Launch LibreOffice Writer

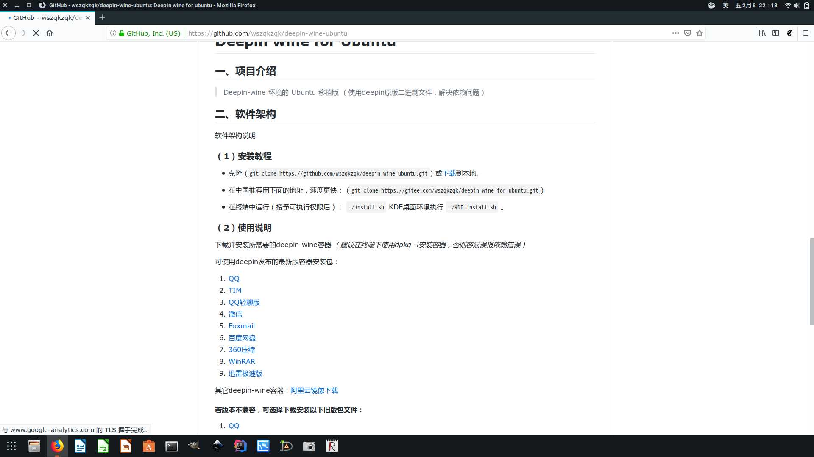point(80,446)
